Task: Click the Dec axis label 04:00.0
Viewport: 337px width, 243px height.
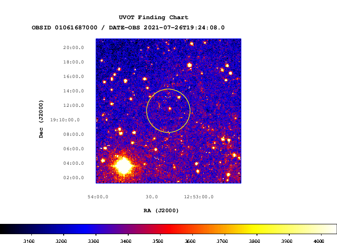Action: pos(73,163)
